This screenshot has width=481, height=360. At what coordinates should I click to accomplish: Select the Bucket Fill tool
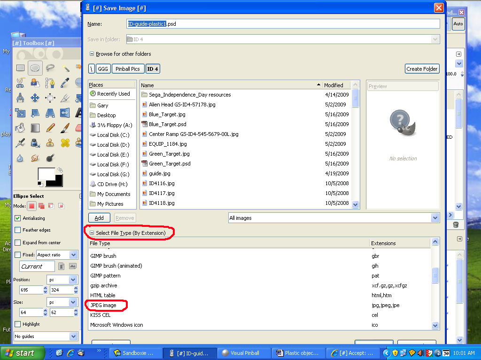click(20, 127)
